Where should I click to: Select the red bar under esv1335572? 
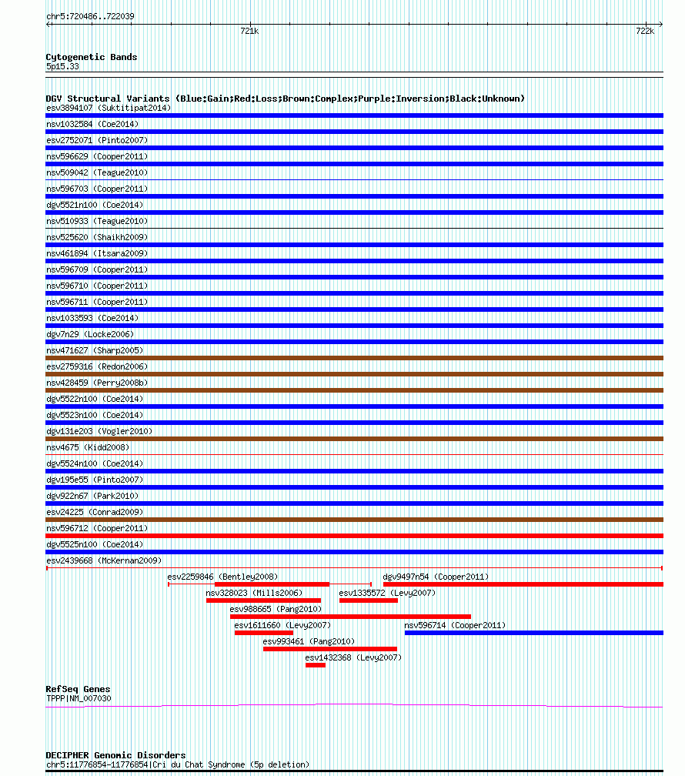(x=368, y=600)
